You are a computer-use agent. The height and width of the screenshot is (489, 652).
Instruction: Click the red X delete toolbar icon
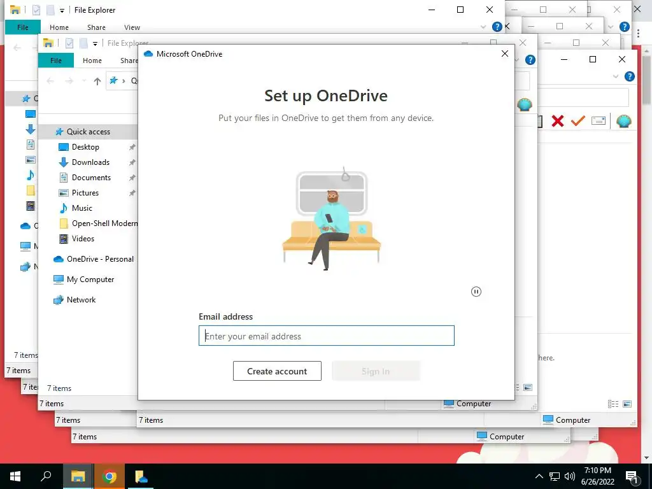(x=558, y=121)
